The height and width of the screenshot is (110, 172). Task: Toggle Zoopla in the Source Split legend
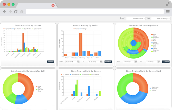click(153, 90)
